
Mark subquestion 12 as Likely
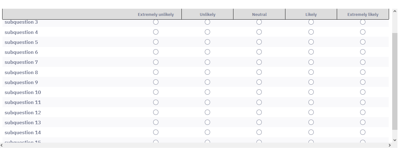tap(311, 112)
